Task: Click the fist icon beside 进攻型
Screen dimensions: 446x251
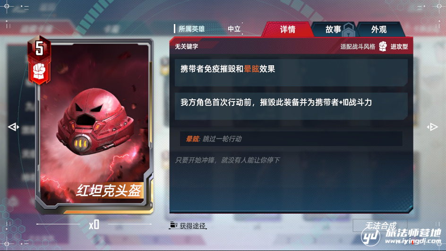Action: [383, 46]
